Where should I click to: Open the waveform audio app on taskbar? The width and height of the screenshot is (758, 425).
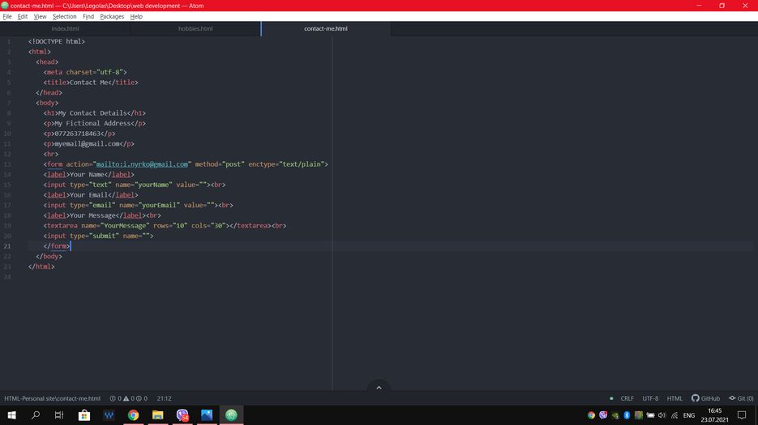point(109,414)
